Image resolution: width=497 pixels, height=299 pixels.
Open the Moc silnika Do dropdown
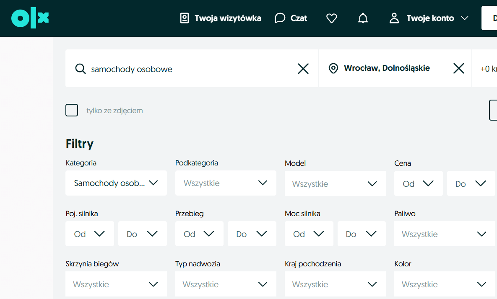(362, 234)
